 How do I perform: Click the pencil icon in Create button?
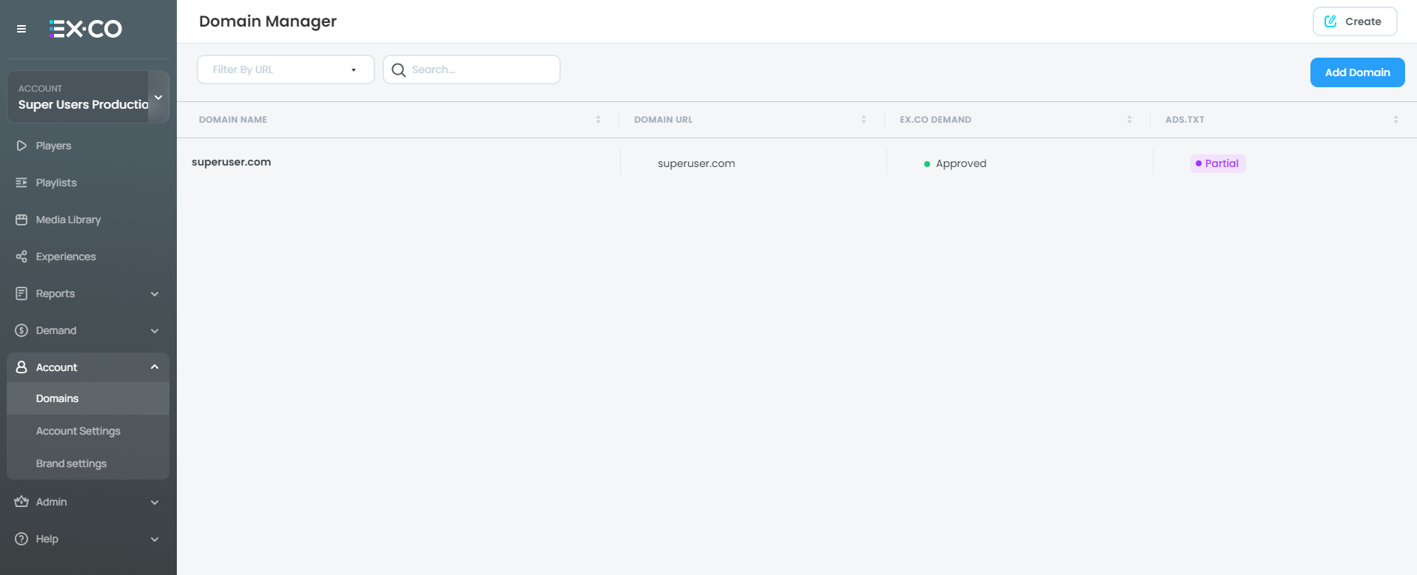click(x=1330, y=21)
